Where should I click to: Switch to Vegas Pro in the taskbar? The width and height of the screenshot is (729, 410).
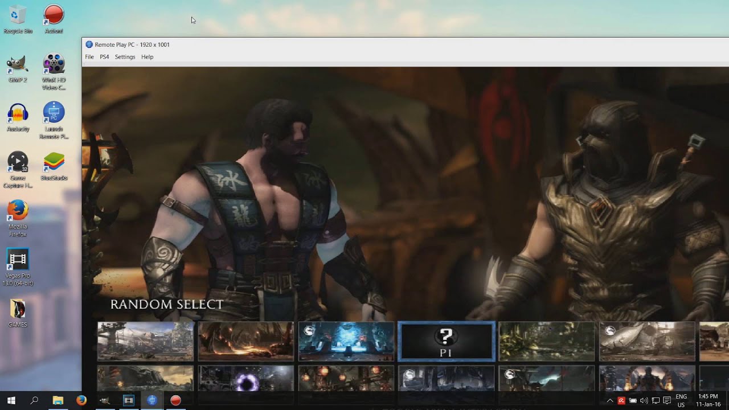point(128,400)
